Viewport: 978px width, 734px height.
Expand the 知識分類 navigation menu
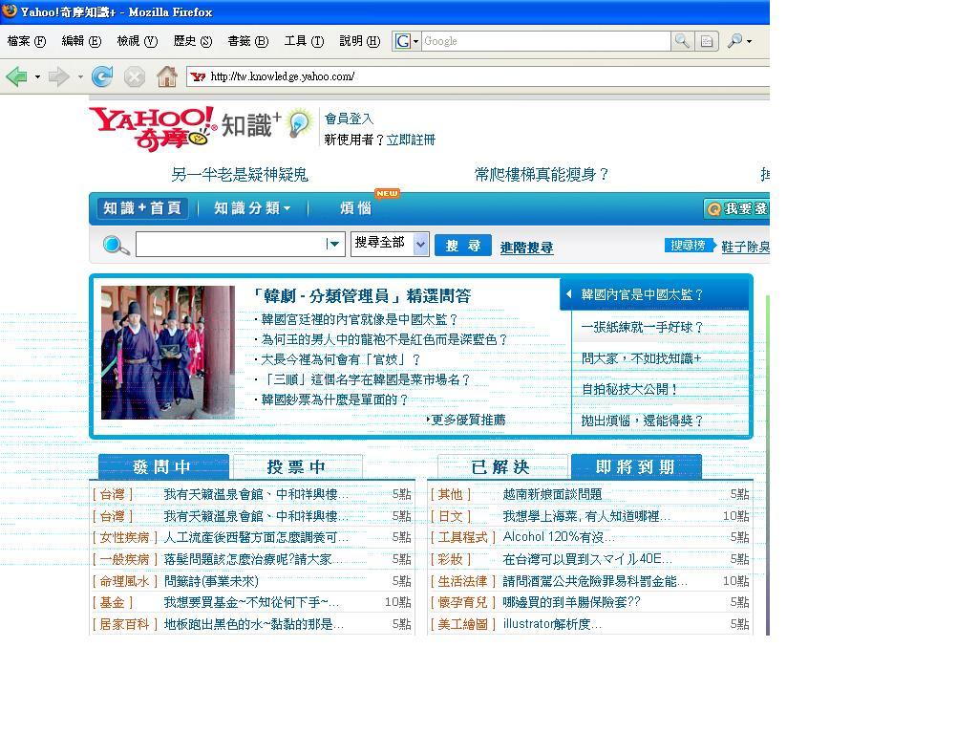pos(252,208)
